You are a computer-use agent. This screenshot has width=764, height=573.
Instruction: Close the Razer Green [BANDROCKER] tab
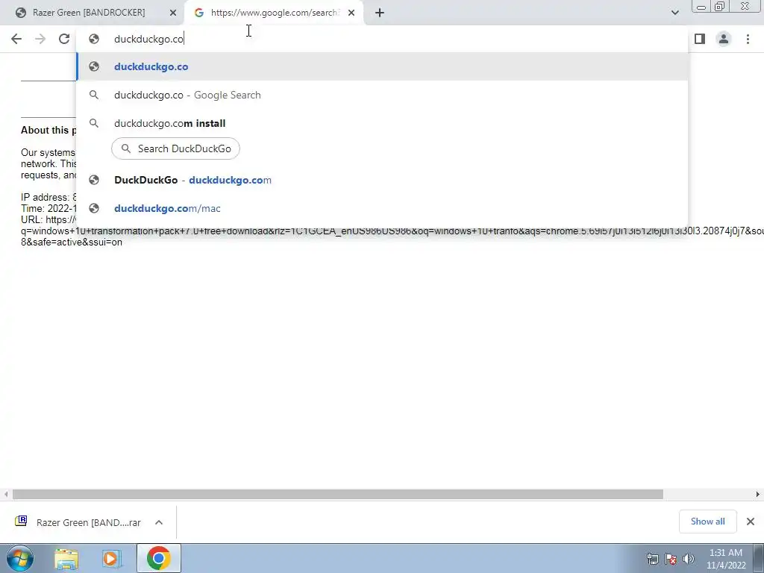pyautogui.click(x=173, y=13)
